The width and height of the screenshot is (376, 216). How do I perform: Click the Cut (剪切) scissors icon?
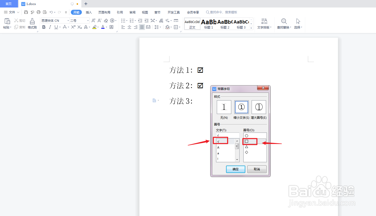16,20
